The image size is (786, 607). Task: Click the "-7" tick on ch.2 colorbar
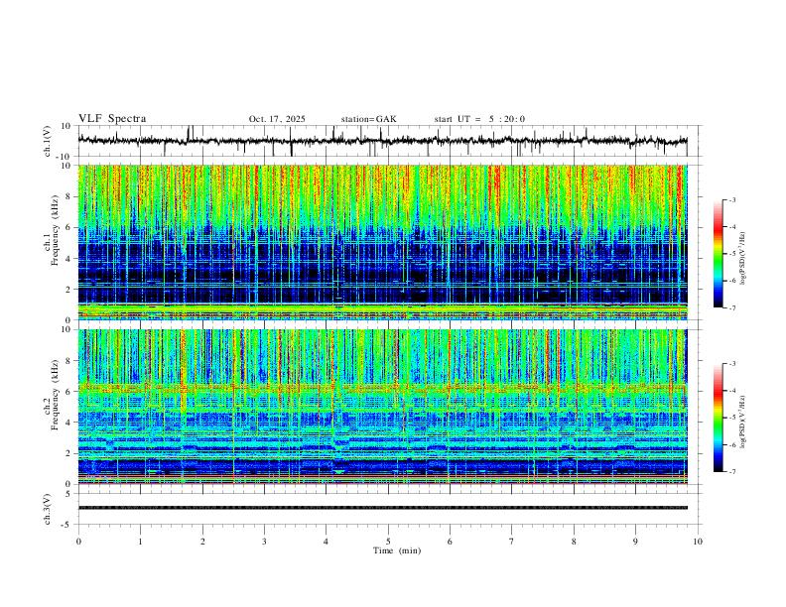tap(731, 472)
